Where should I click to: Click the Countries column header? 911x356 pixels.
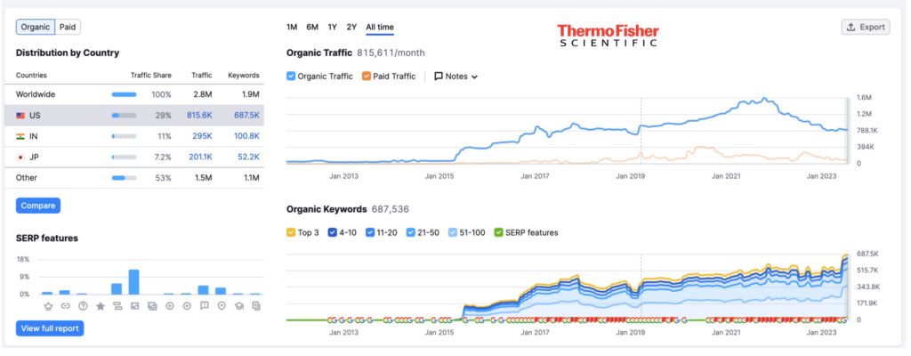(31, 76)
